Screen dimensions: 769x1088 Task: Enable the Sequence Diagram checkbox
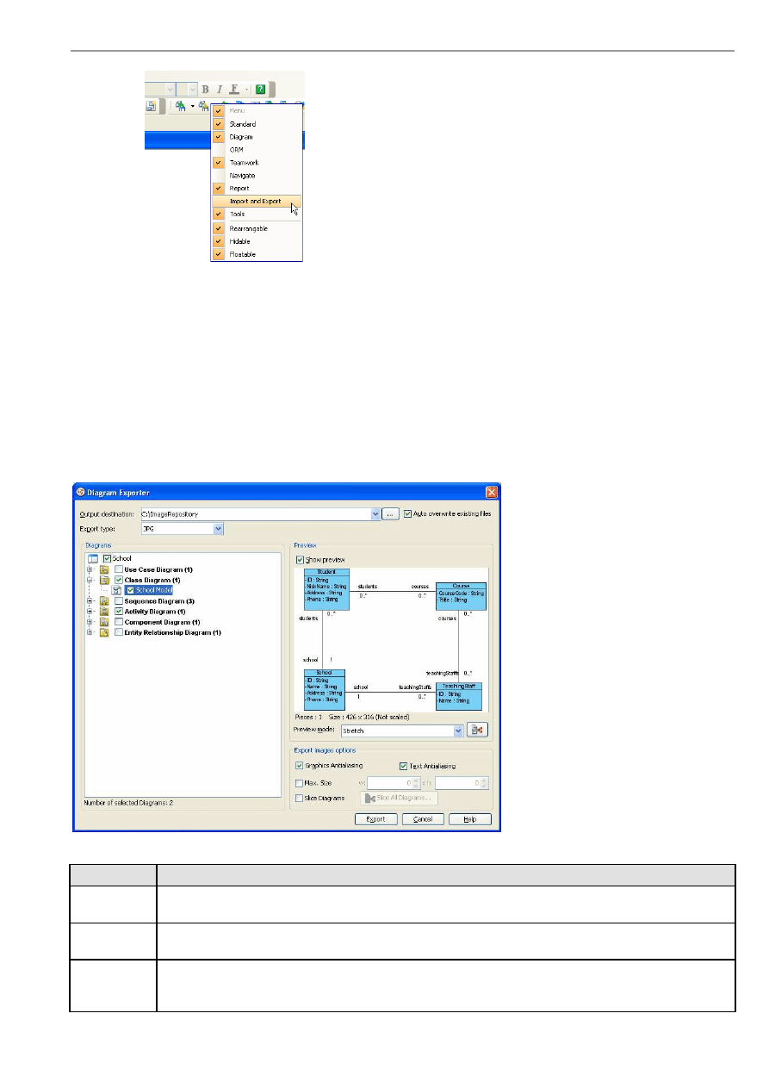pyautogui.click(x=119, y=601)
